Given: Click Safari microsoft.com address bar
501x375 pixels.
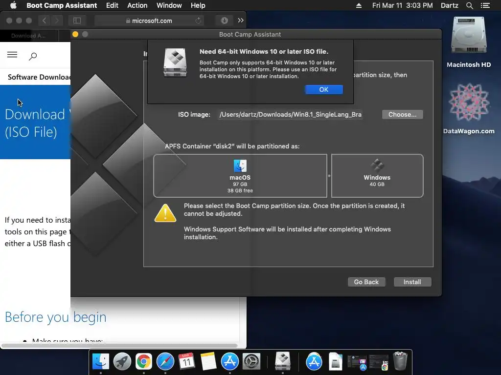Looking at the screenshot, I should 149,21.
